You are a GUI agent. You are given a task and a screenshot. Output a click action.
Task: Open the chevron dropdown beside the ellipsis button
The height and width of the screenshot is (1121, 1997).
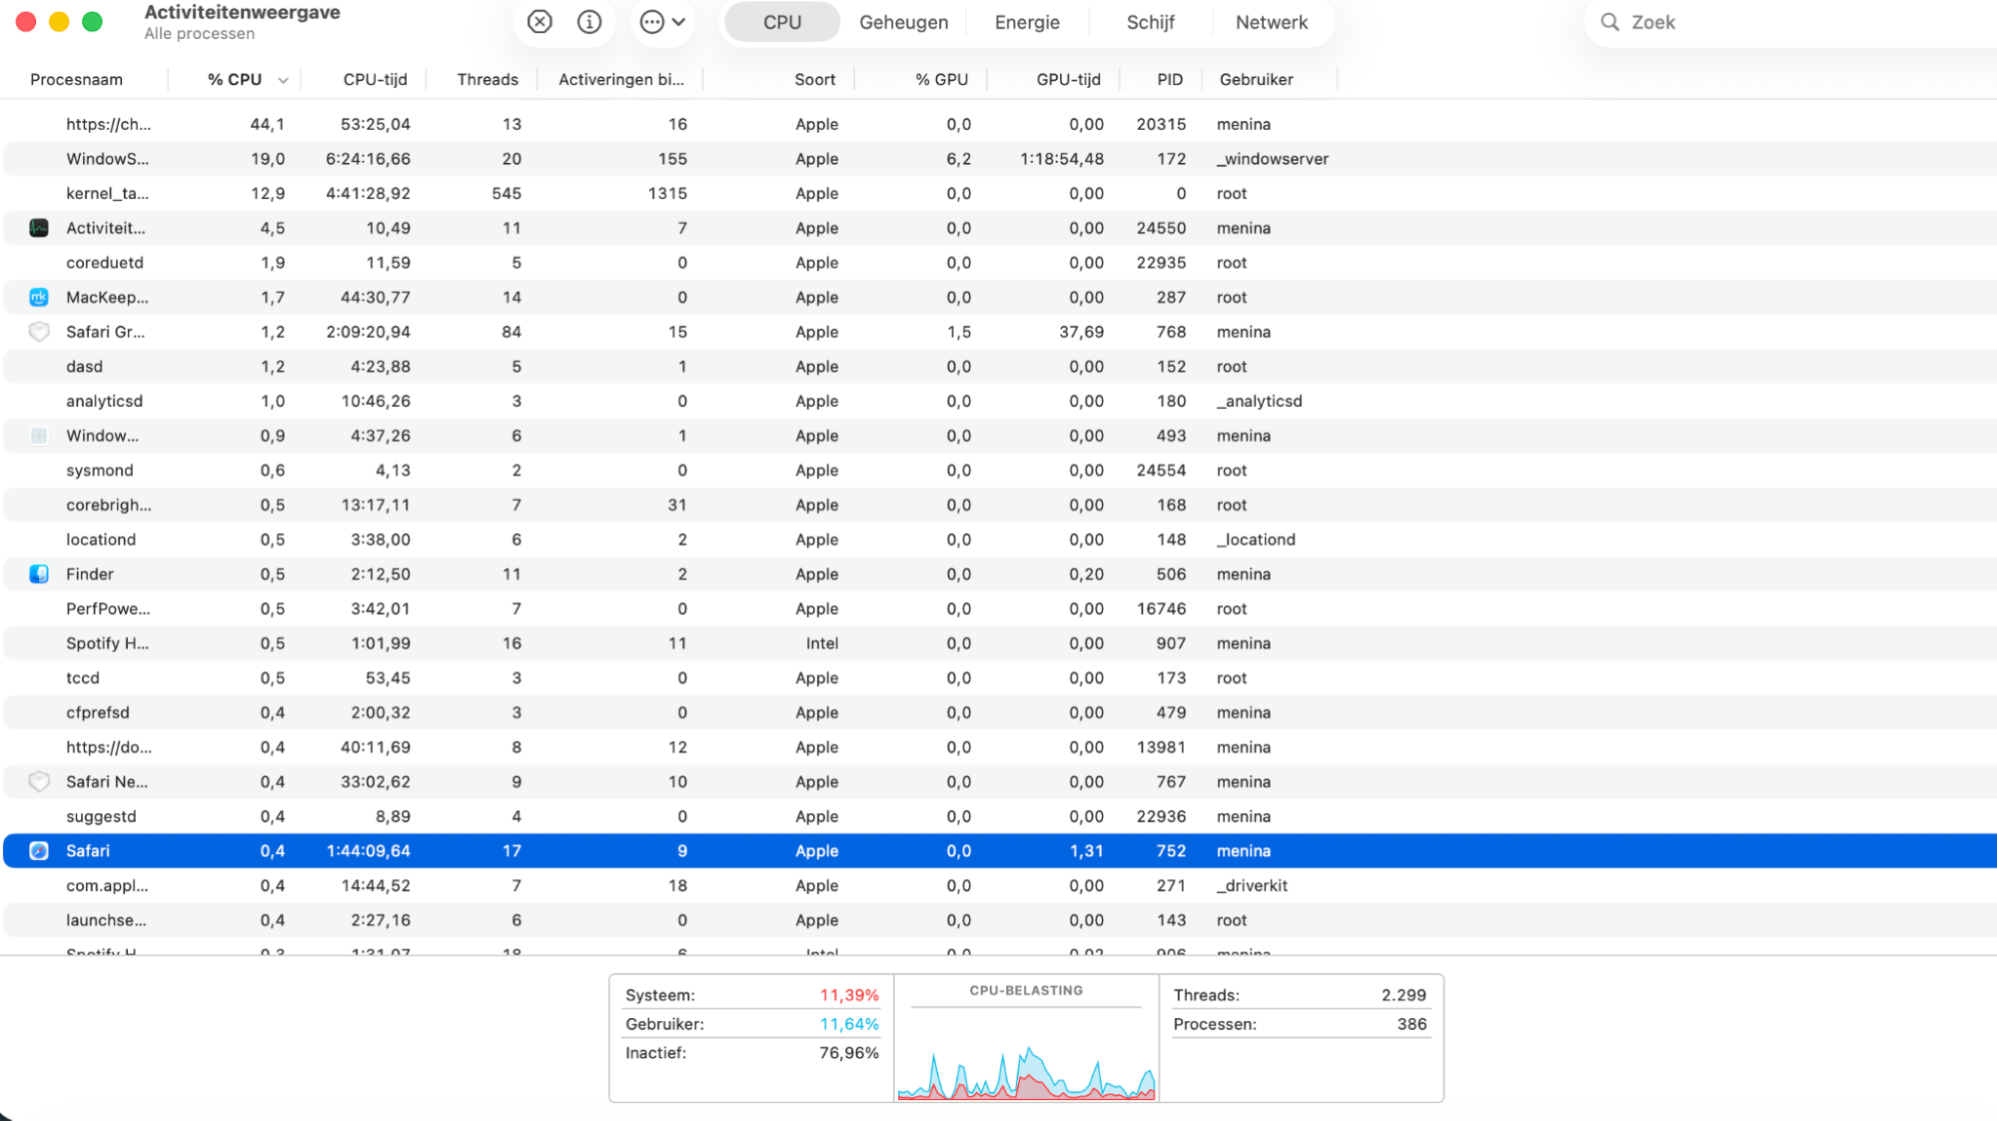(x=679, y=21)
